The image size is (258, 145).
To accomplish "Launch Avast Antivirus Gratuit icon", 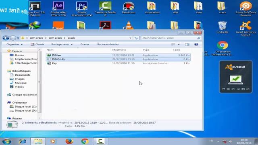I will [x=246, y=29].
